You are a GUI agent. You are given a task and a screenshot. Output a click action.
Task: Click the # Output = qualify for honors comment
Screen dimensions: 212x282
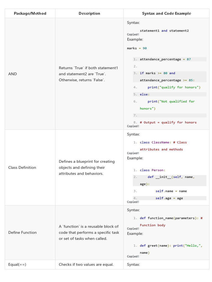[168, 122]
